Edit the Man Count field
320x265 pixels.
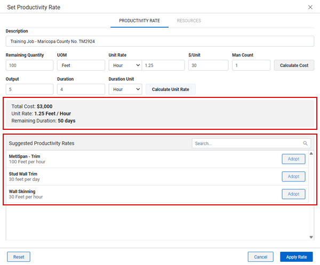tap(251, 65)
